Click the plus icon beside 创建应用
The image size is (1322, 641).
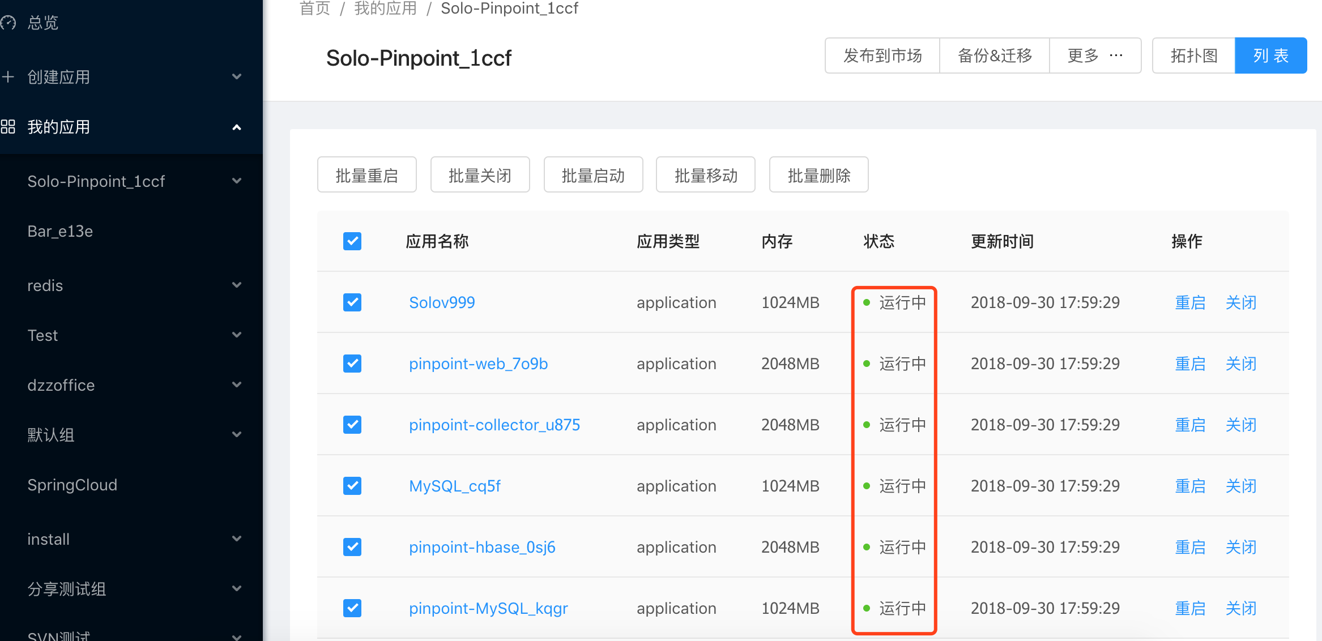coord(8,77)
